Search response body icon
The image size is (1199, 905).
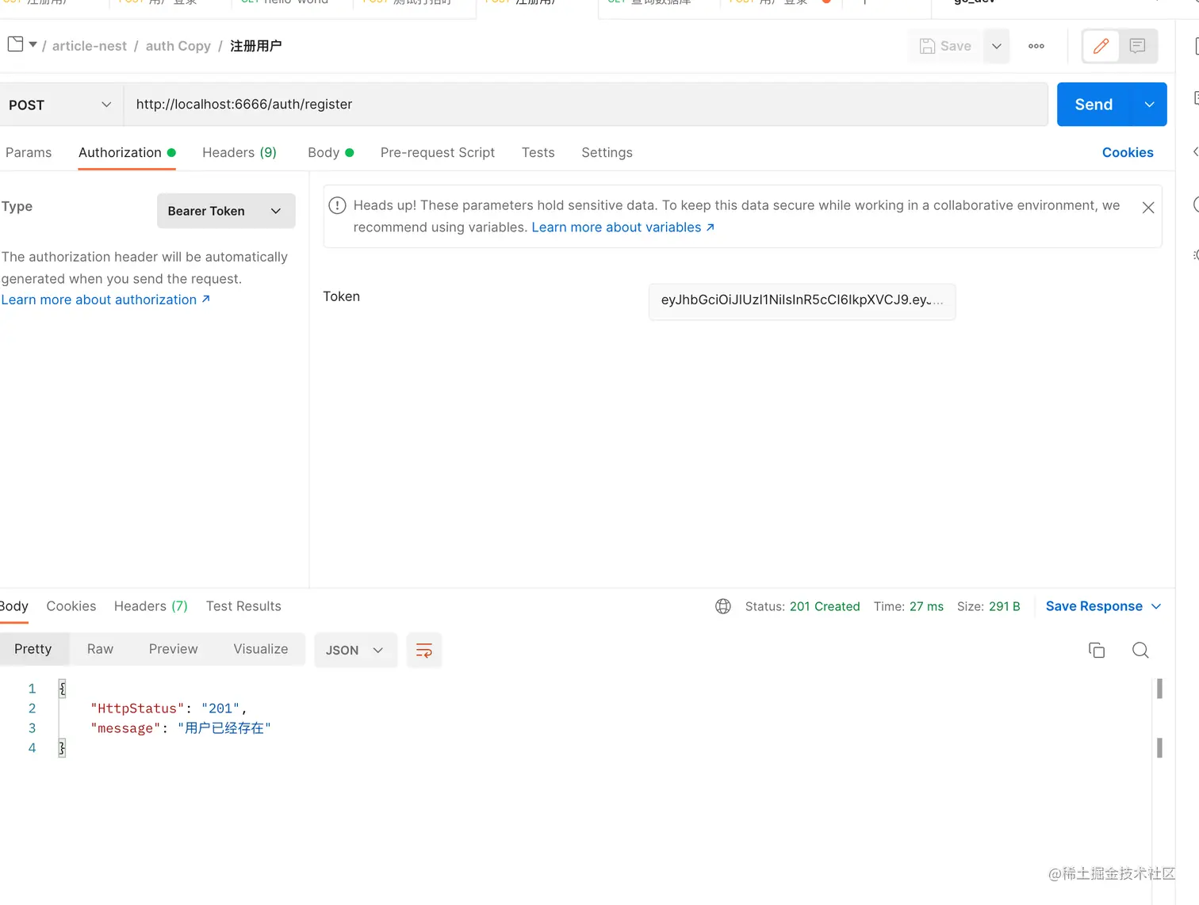(x=1140, y=650)
